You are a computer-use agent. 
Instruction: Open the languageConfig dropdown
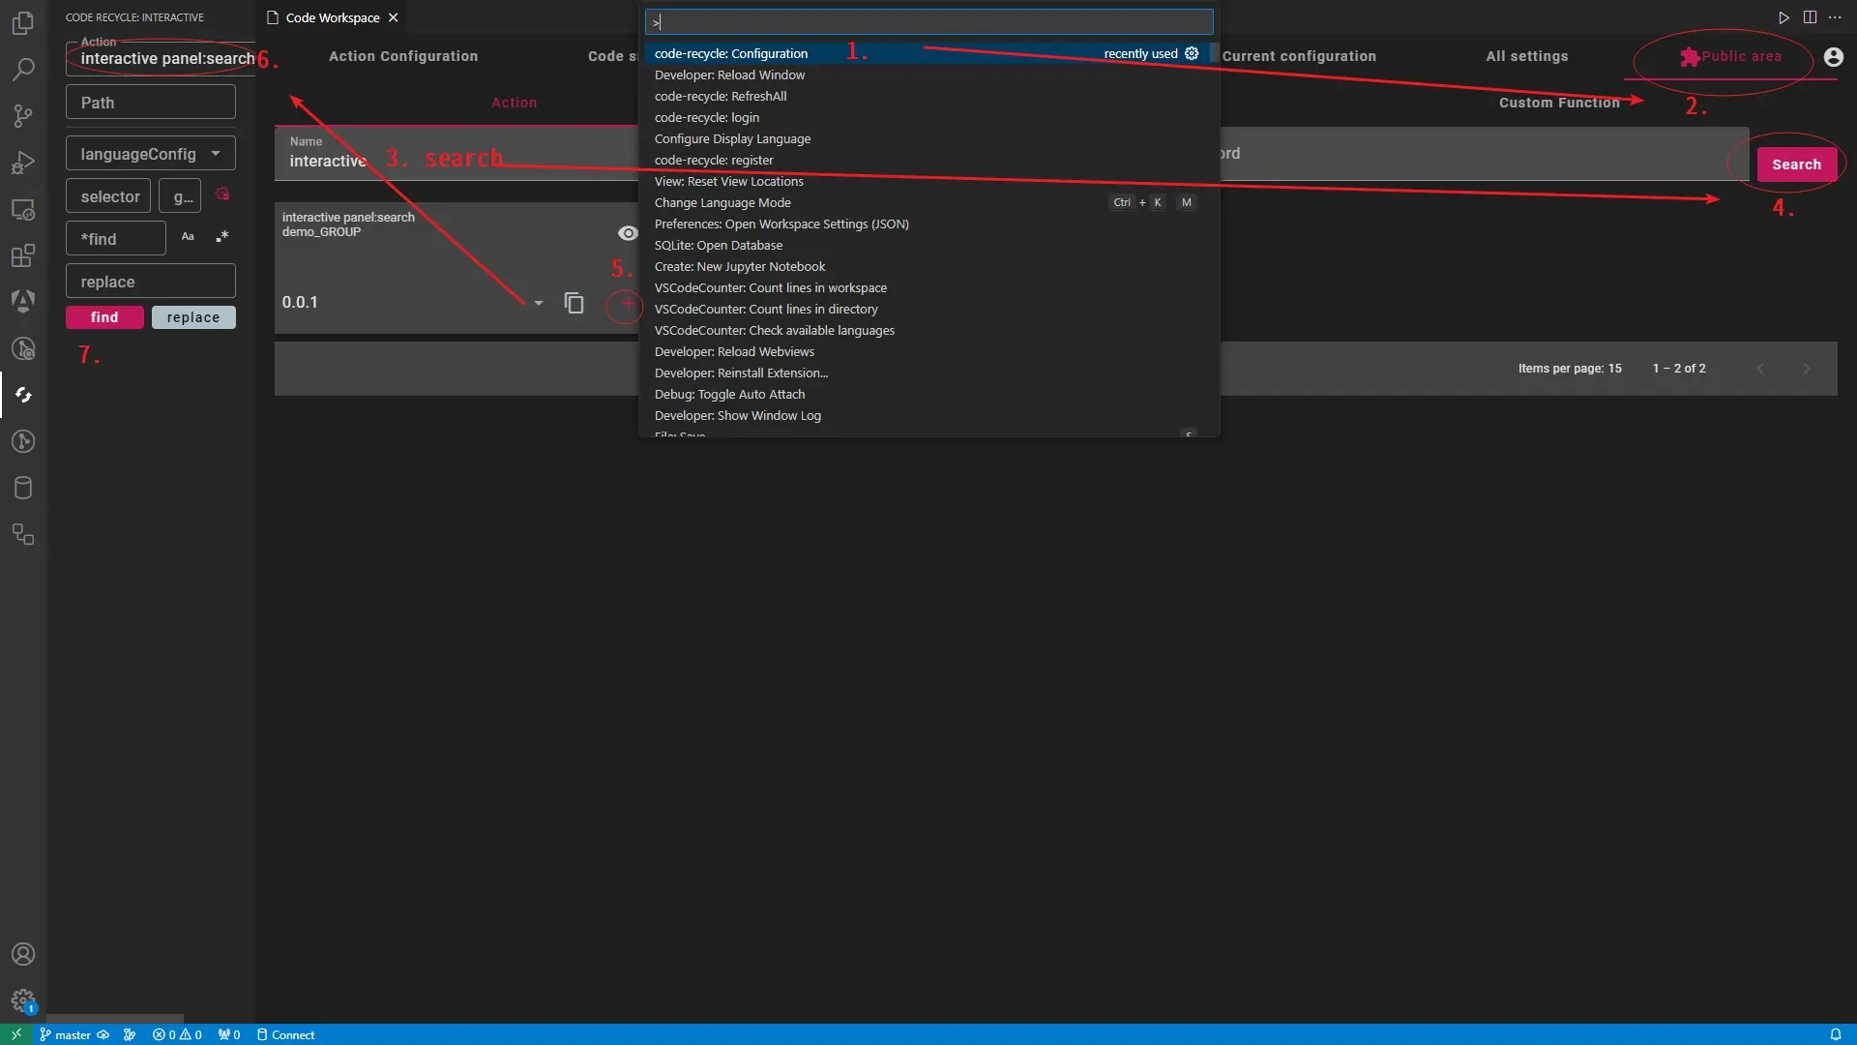click(x=215, y=153)
